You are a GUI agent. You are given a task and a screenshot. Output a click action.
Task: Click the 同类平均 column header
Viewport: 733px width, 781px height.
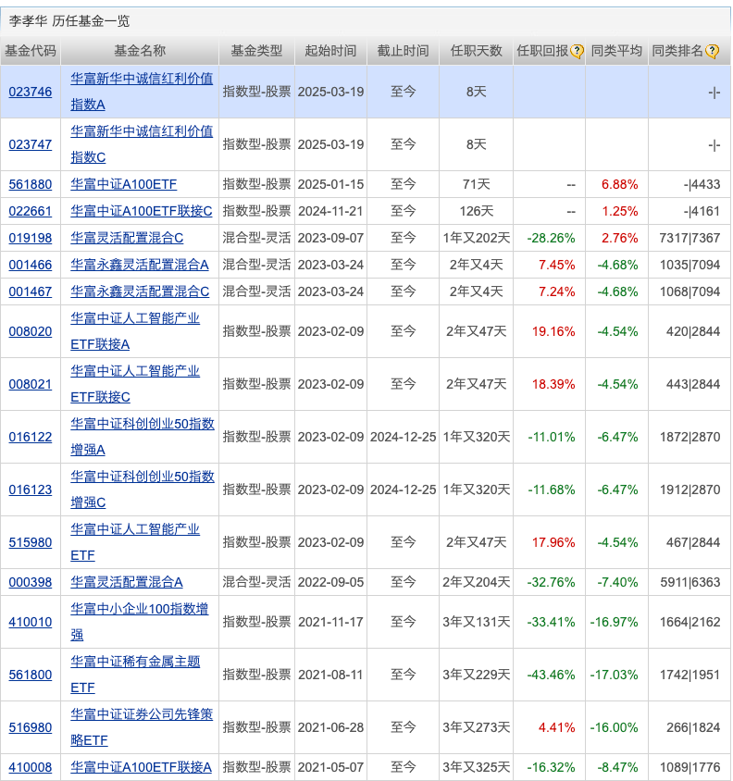point(617,51)
